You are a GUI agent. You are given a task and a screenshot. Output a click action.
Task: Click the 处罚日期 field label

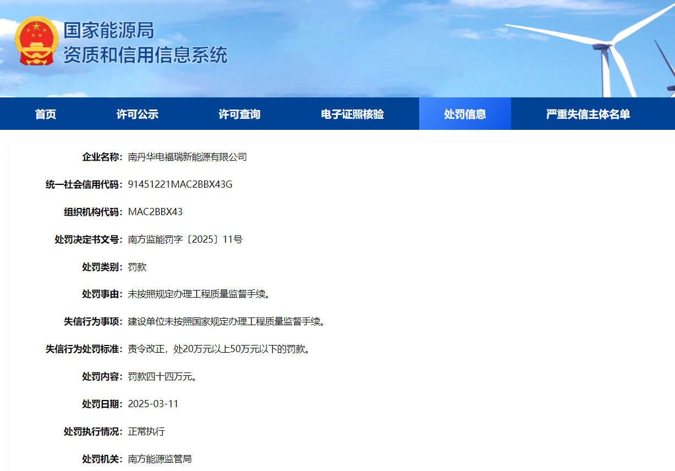(x=102, y=404)
